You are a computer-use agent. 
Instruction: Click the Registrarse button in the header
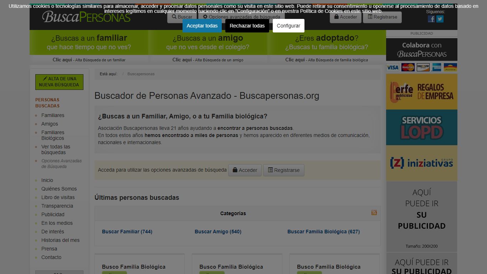(x=382, y=17)
